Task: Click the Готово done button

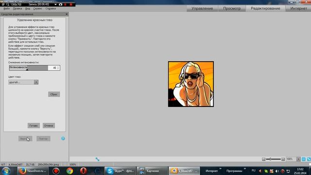Action: (x=34, y=125)
